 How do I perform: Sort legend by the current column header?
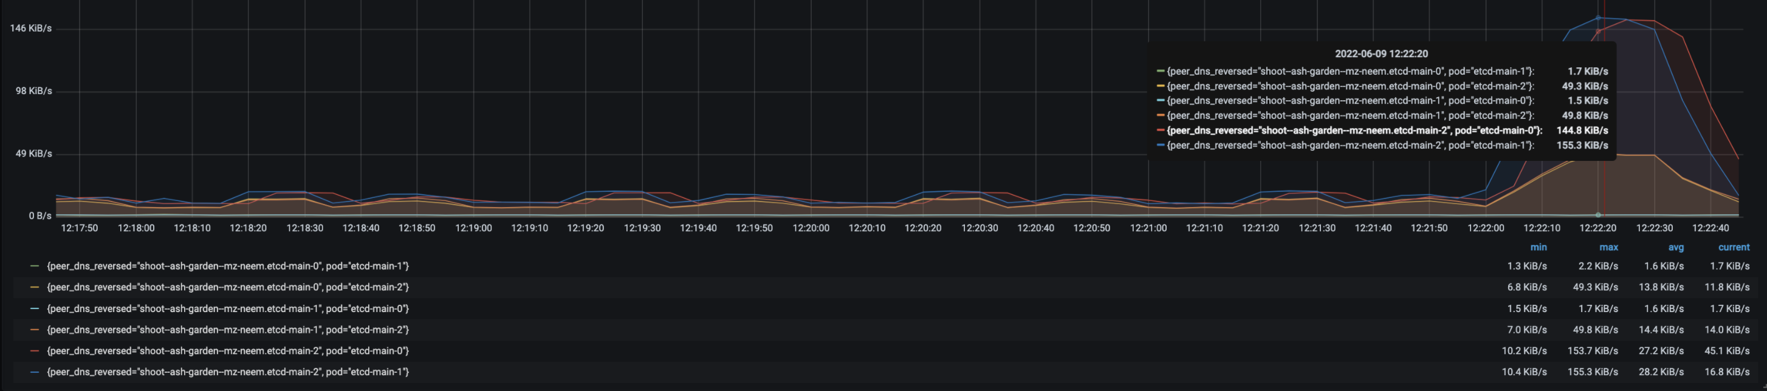pyautogui.click(x=1734, y=248)
